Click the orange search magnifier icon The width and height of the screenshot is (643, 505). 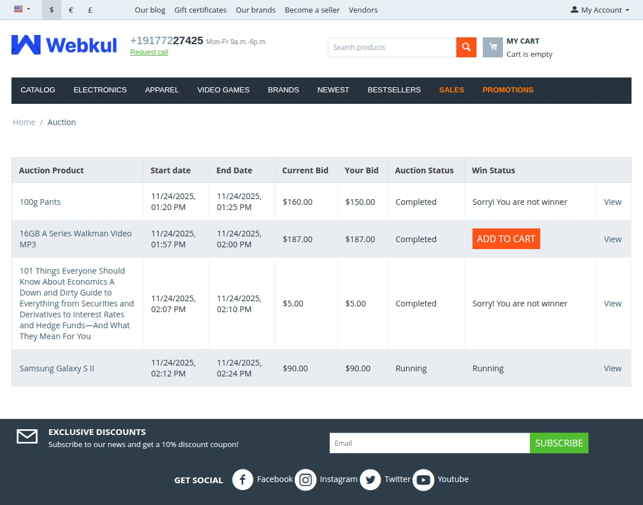(466, 47)
